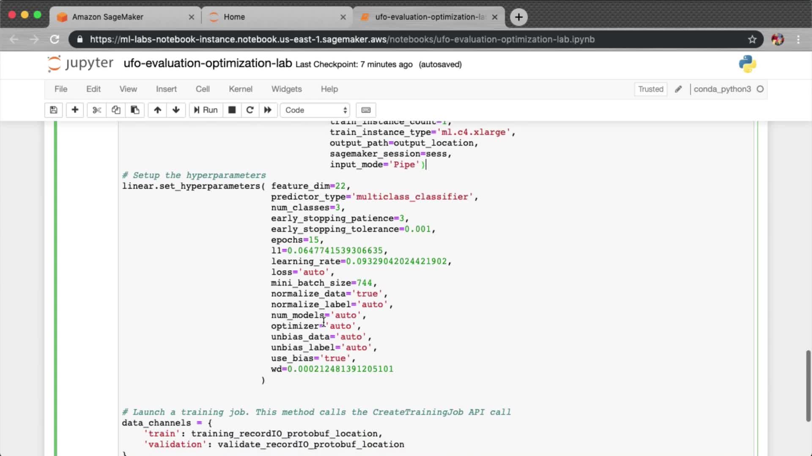Restart the kernel circular arrow icon
Image resolution: width=812 pixels, height=456 pixels.
click(250, 110)
